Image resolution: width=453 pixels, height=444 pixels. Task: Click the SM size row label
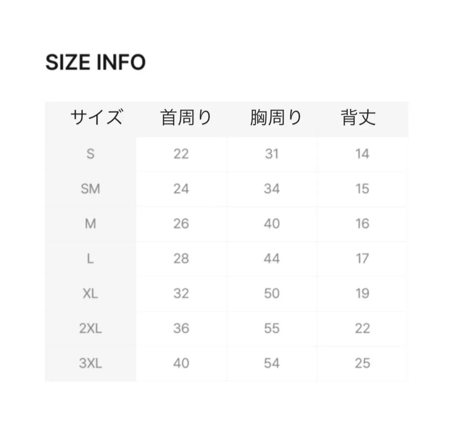click(90, 189)
